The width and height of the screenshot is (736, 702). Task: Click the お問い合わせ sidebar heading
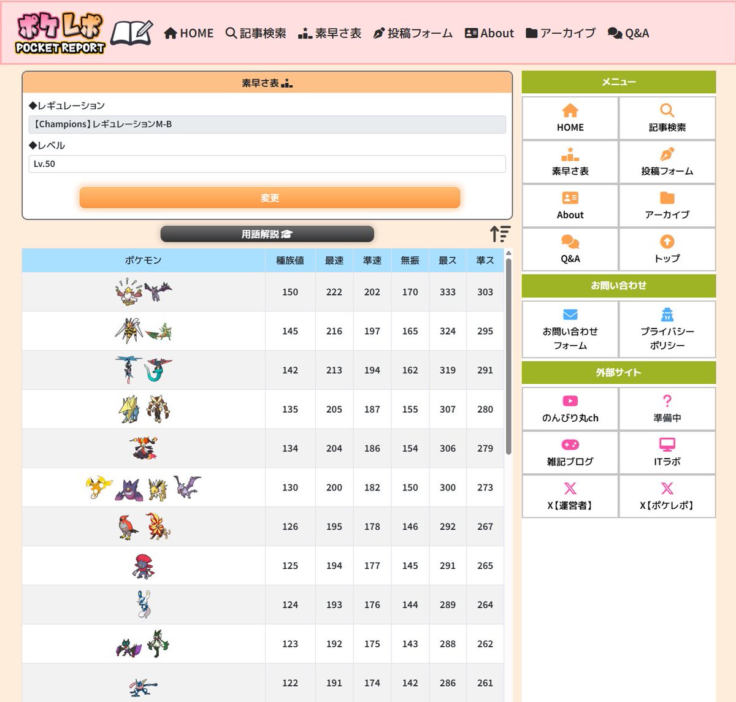619,286
